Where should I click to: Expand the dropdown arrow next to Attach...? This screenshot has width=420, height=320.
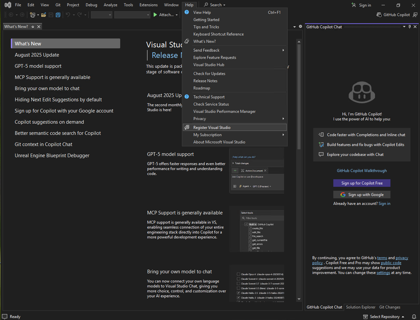click(x=177, y=15)
